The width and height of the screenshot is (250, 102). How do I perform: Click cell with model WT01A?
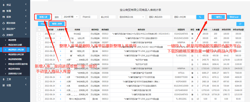[x=181, y=73]
